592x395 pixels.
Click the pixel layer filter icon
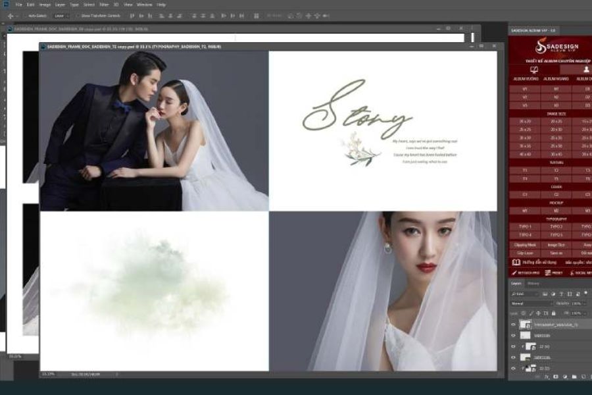[545, 294]
